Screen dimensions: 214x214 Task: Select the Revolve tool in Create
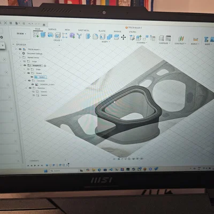point(50,35)
